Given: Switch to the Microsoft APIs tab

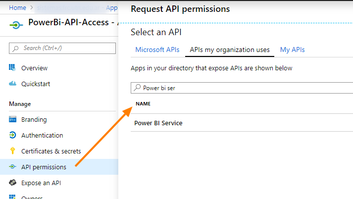Looking at the screenshot, I should click(157, 50).
